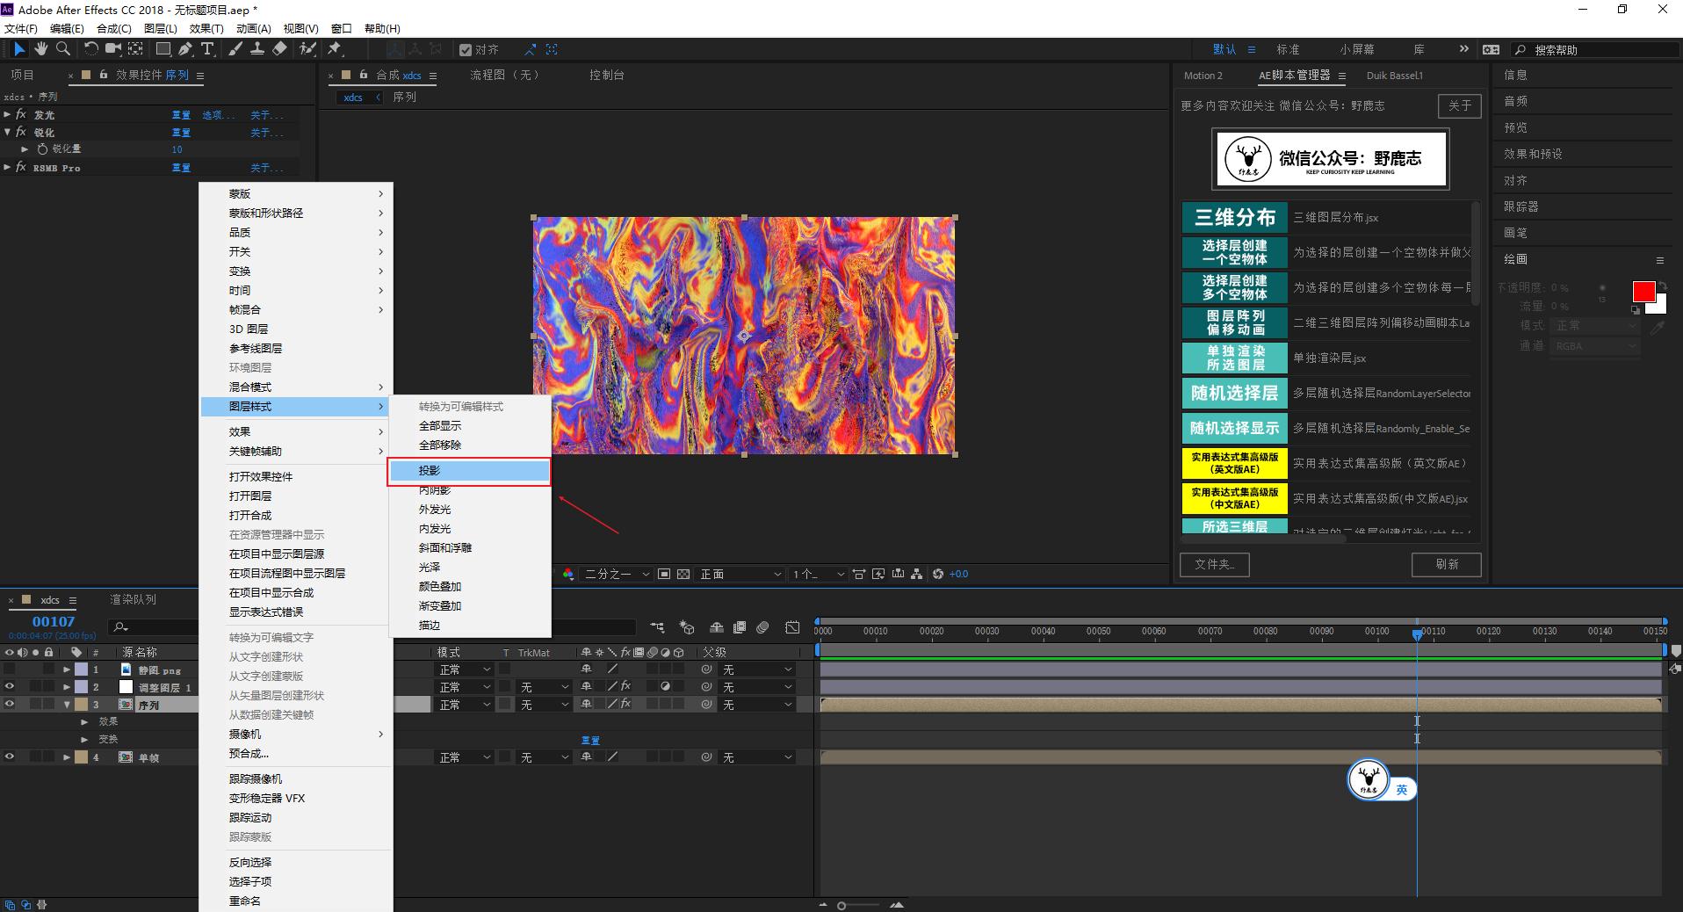The width and height of the screenshot is (1683, 912).
Task: Collapse the expanded 序列 layer
Action: click(65, 704)
